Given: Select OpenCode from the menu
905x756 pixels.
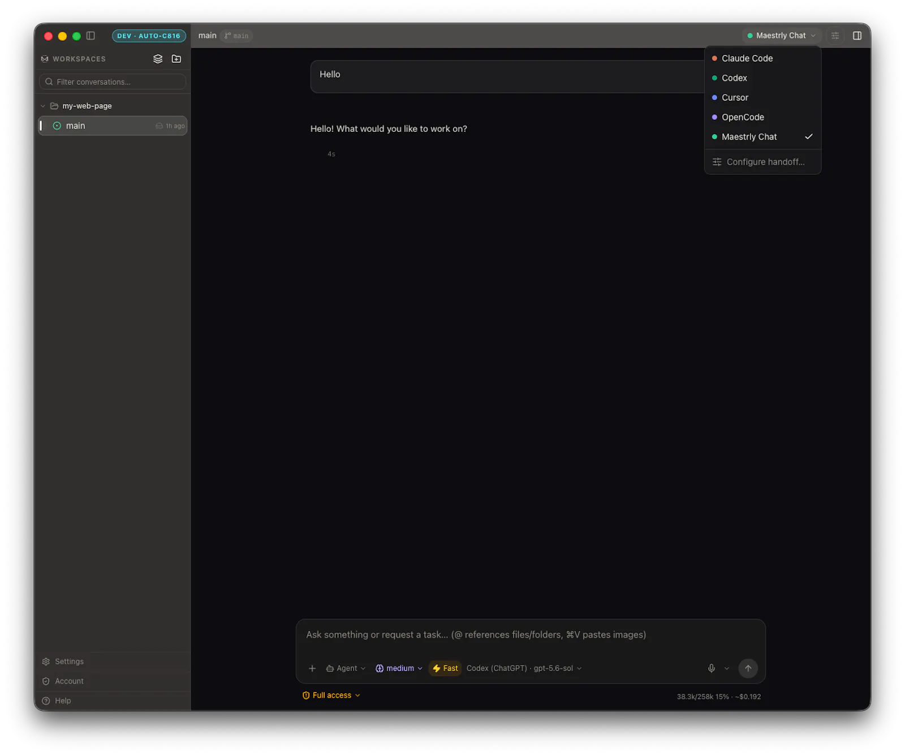Looking at the screenshot, I should (762, 117).
